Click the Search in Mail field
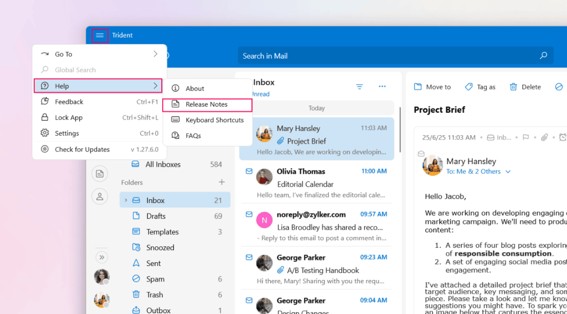 [396, 56]
